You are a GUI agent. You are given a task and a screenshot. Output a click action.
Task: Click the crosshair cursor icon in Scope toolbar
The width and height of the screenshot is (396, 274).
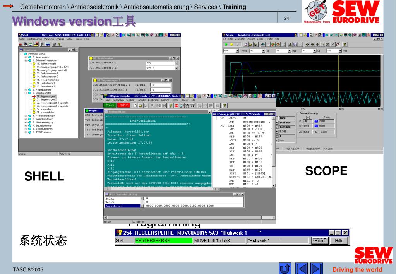click(x=307, y=45)
